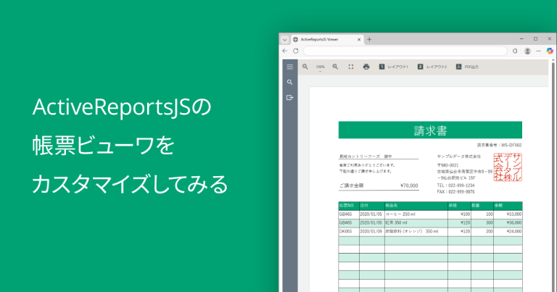
Task: Zoom in with the plus magnifier
Action: [x=335, y=67]
